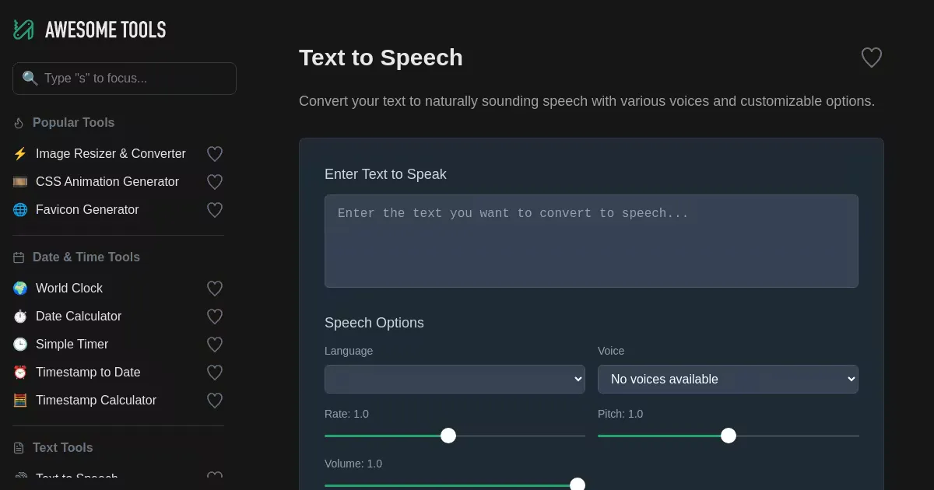Click the abacus icon for Timestamp Calculator
This screenshot has height=490, width=934.
(x=20, y=401)
